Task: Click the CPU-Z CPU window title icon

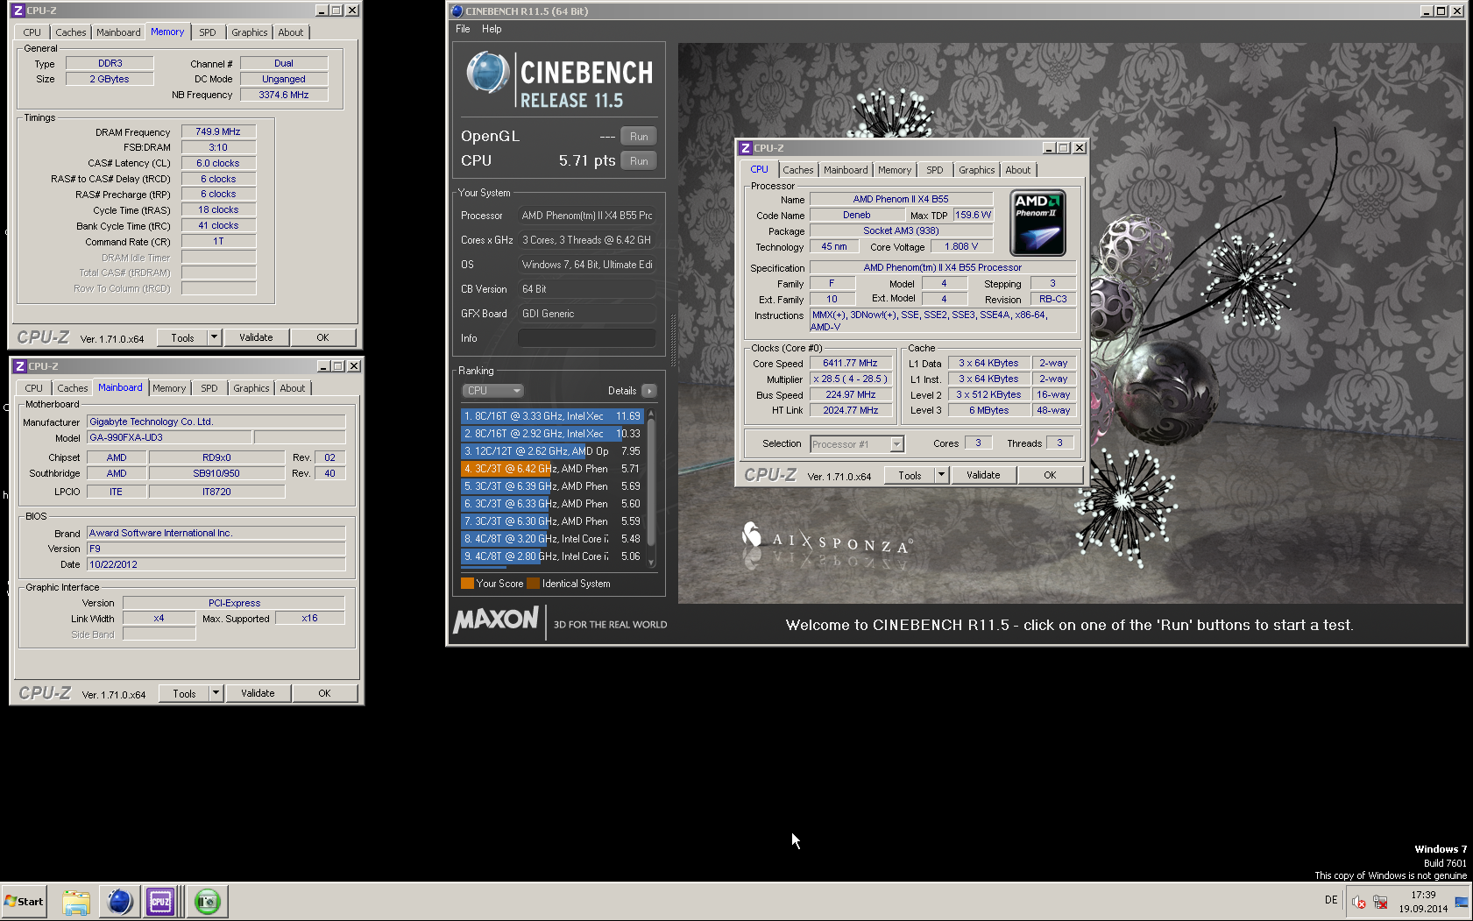Action: (746, 148)
